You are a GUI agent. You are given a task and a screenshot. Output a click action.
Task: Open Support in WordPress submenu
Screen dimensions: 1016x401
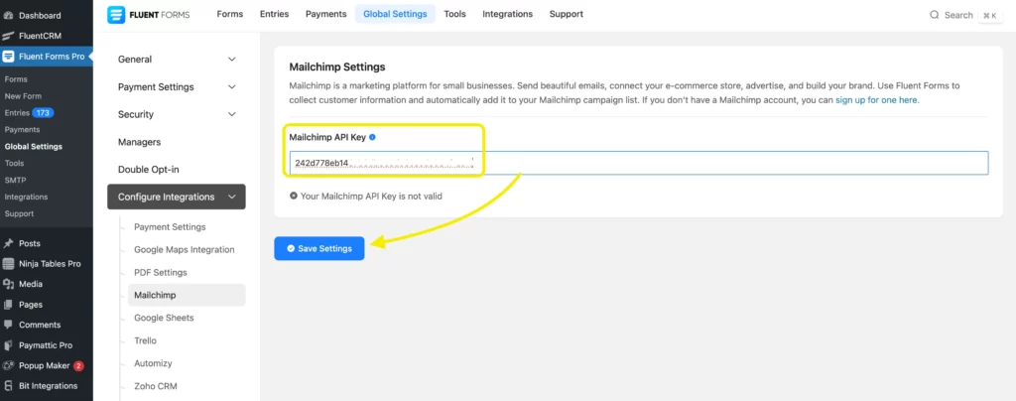pyautogui.click(x=20, y=213)
